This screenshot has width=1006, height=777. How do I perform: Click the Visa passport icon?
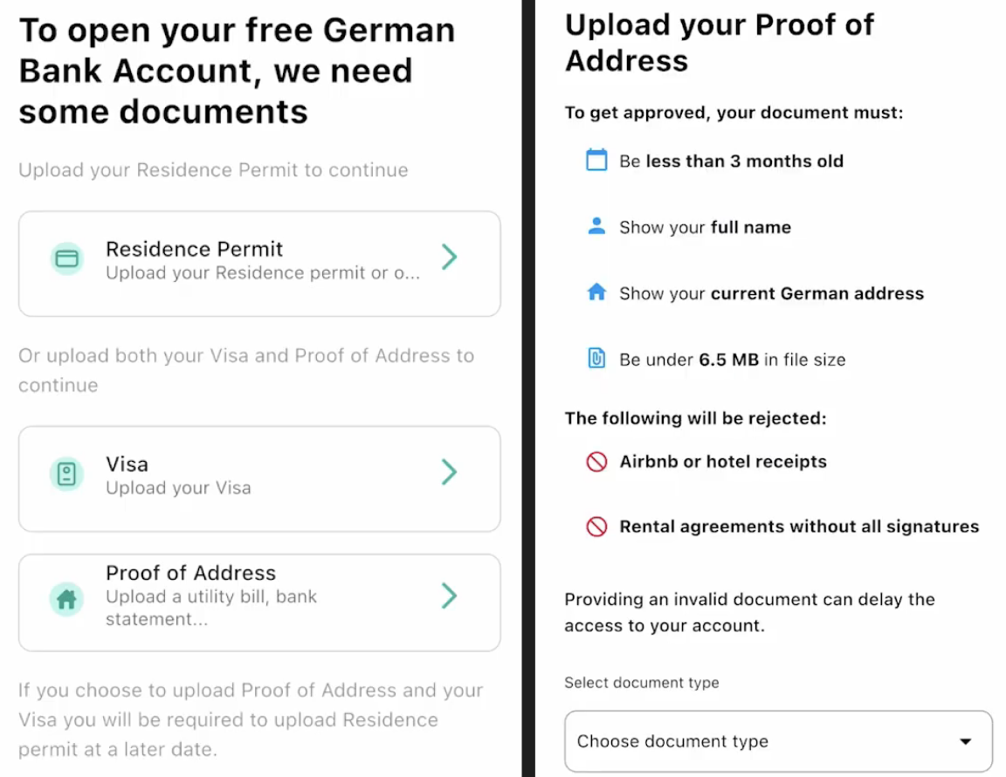pos(67,474)
